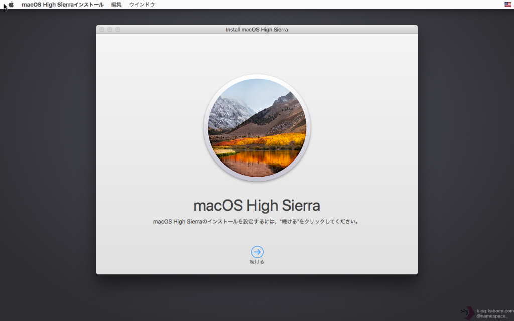This screenshot has height=321, width=514.
Task: Click the large macOS High Sierra heading
Action: [256, 206]
